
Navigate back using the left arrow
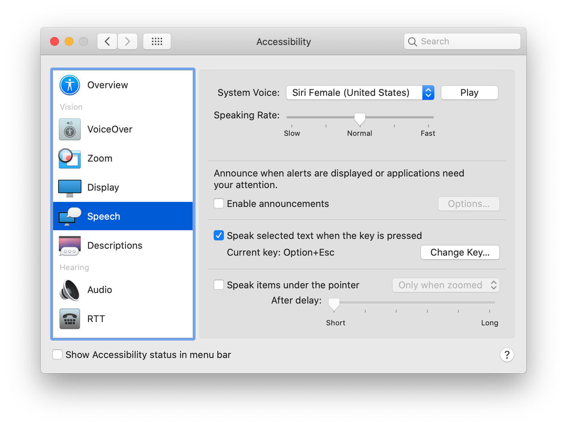coord(107,41)
